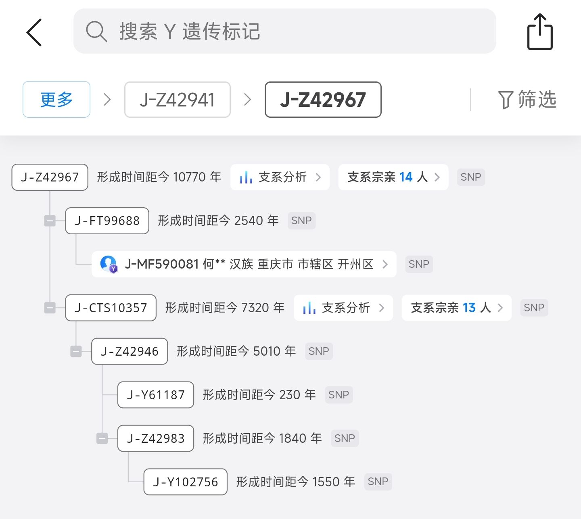
Task: Collapse the J-Z42983 branch
Action: point(102,438)
